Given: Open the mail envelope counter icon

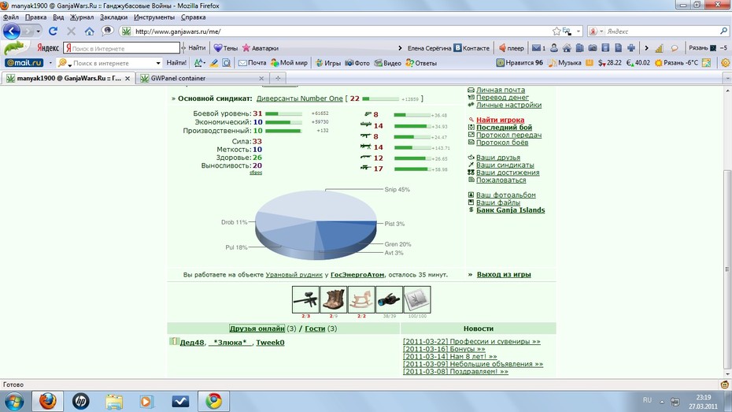Looking at the screenshot, I should click(x=538, y=48).
